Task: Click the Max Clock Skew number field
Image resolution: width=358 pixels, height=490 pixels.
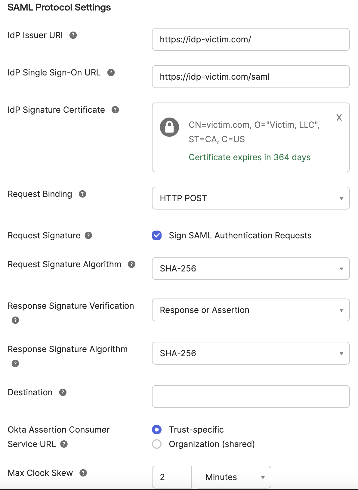Action: 171,477
